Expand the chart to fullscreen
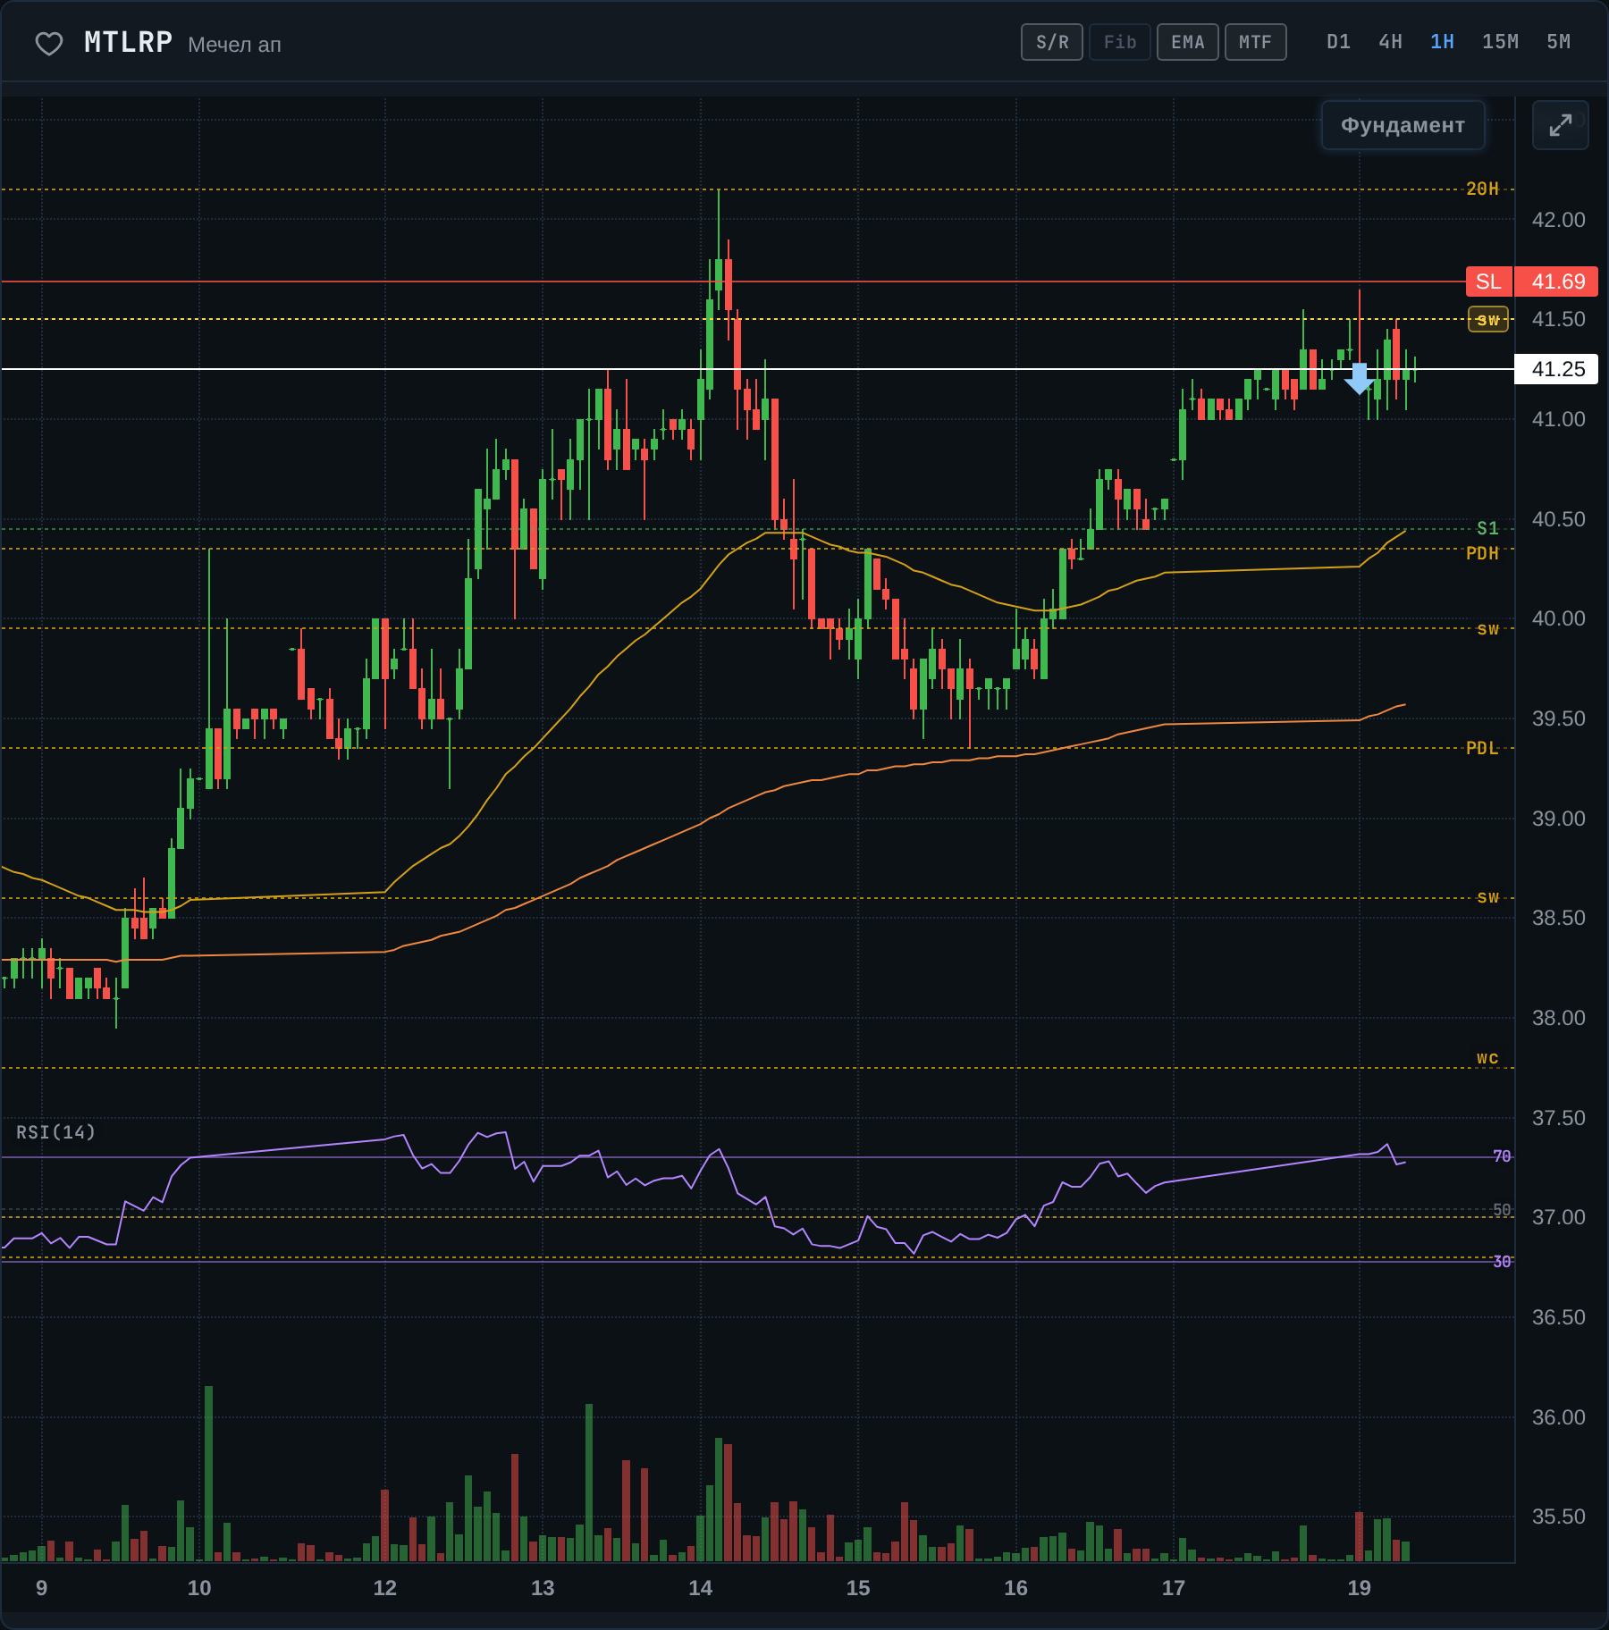Image resolution: width=1609 pixels, height=1630 pixels. click(x=1560, y=125)
